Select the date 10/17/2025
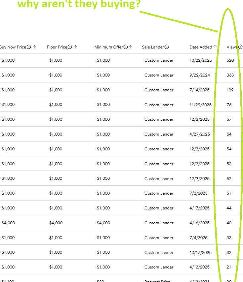243x282 pixels. (200, 253)
